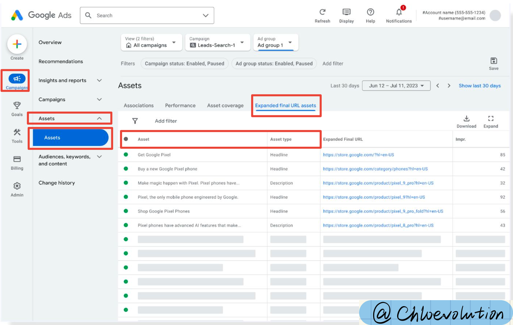Image resolution: width=513 pixels, height=325 pixels.
Task: Open the Help icon
Action: coord(371,12)
